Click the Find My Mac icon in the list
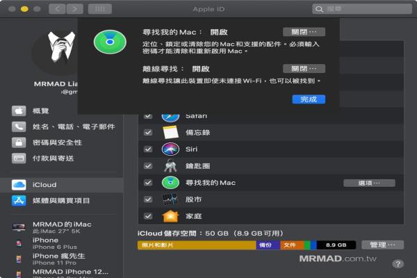The height and width of the screenshot is (278, 417). (x=170, y=183)
